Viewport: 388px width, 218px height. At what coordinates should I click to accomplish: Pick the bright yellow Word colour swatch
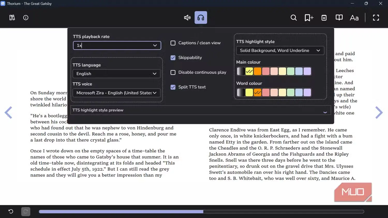pos(249,92)
